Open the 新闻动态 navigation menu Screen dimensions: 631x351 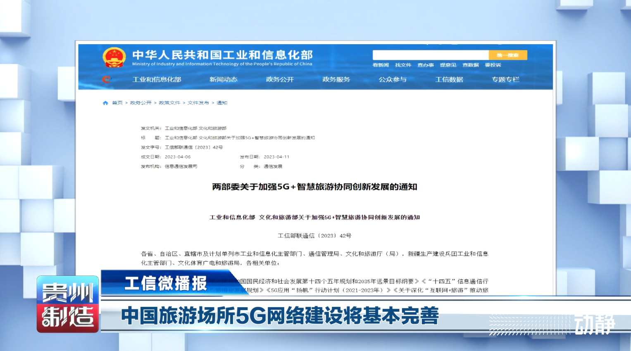point(223,79)
